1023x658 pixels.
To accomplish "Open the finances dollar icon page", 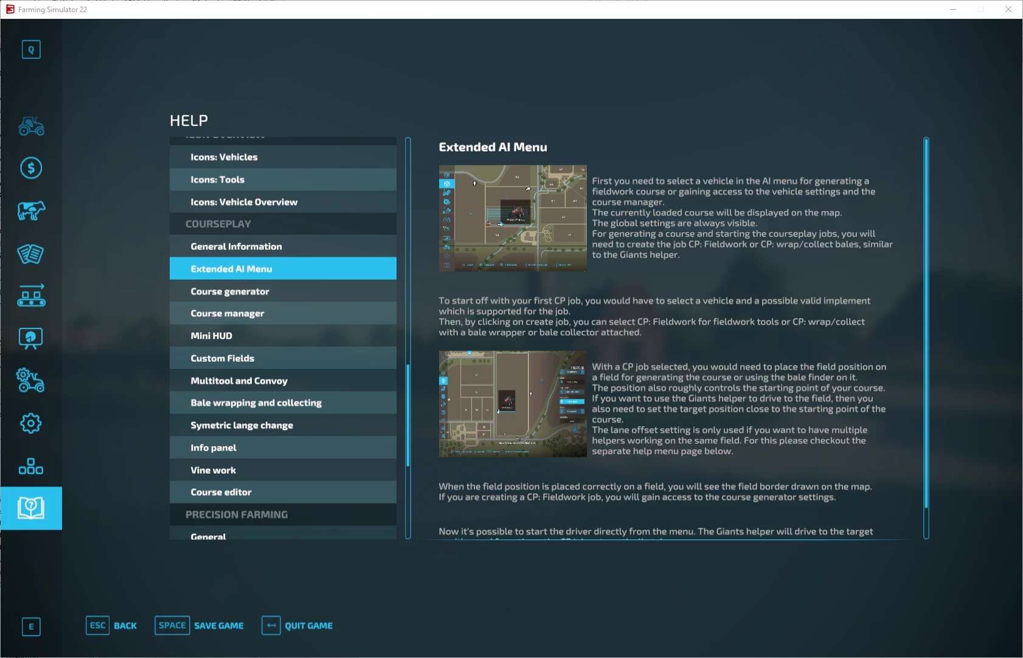I will point(31,168).
